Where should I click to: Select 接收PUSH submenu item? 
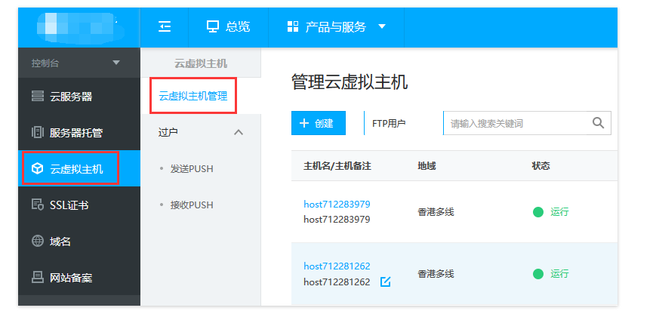point(192,205)
